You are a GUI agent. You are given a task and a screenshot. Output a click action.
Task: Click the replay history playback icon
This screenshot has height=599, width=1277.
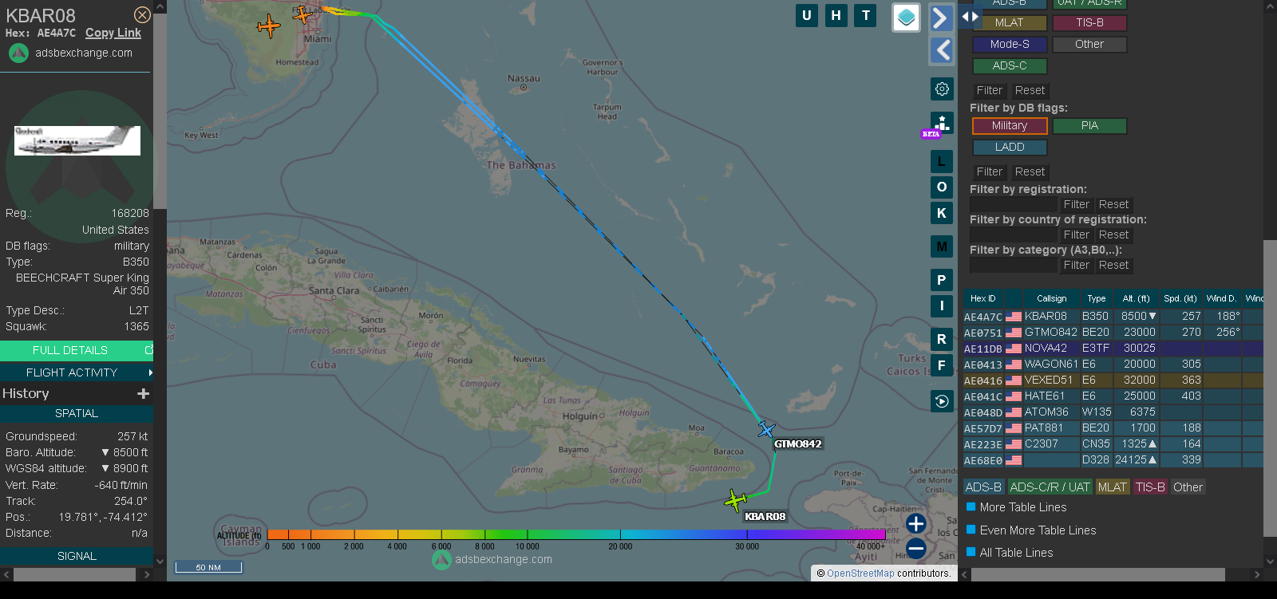[x=942, y=401]
